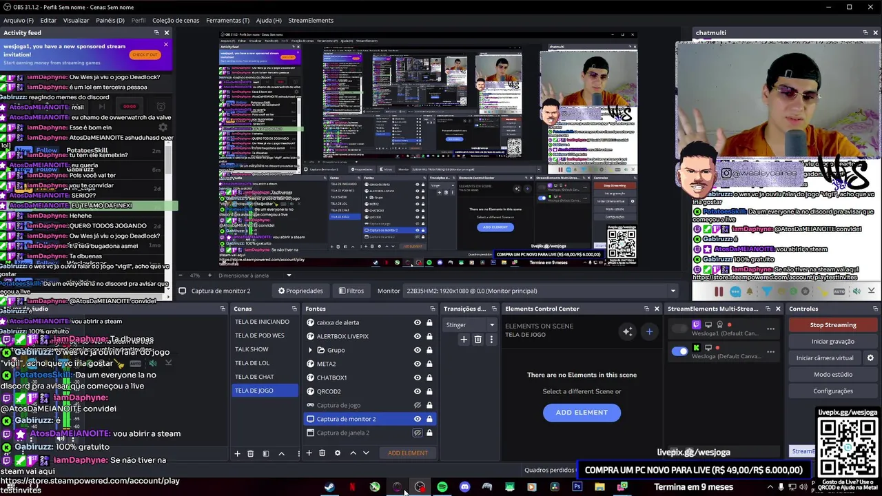Toggle visibility of ALERTBOX LIVEPIX source
The height and width of the screenshot is (496, 882).
tap(417, 336)
